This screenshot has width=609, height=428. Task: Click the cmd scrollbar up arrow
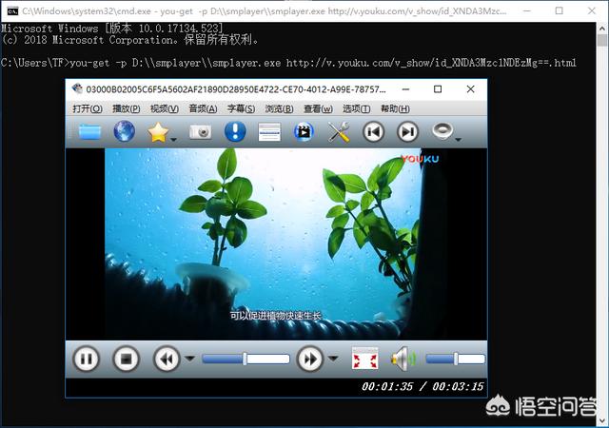602,29
